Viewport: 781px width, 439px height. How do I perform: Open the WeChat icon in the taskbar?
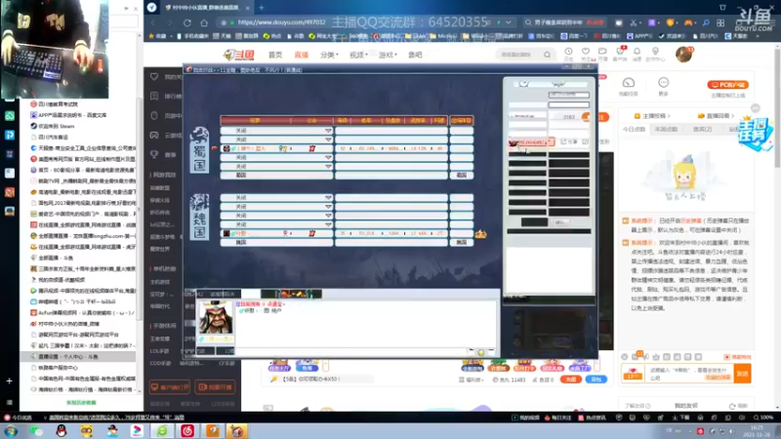(36, 430)
